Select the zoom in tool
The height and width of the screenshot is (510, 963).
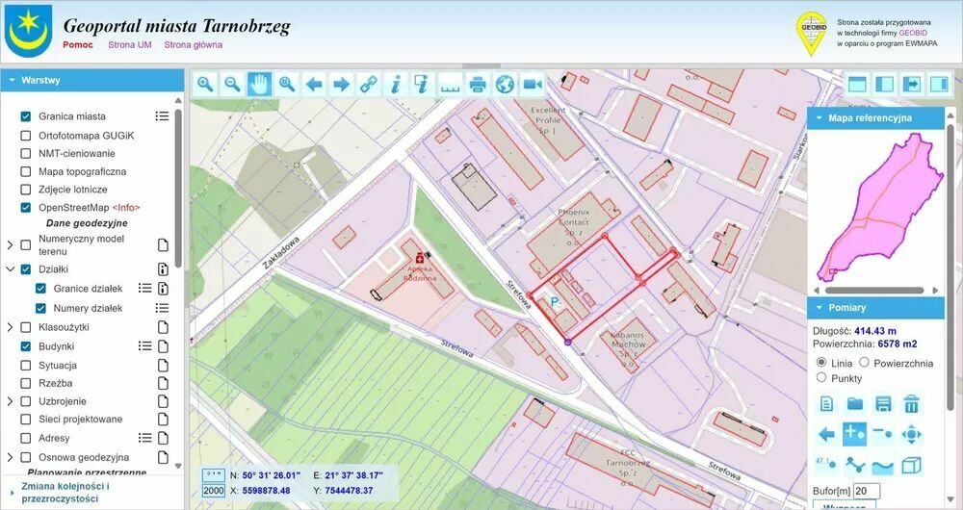(205, 85)
